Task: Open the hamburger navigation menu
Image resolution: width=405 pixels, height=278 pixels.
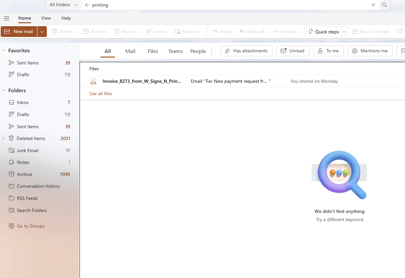Action: tap(7, 18)
